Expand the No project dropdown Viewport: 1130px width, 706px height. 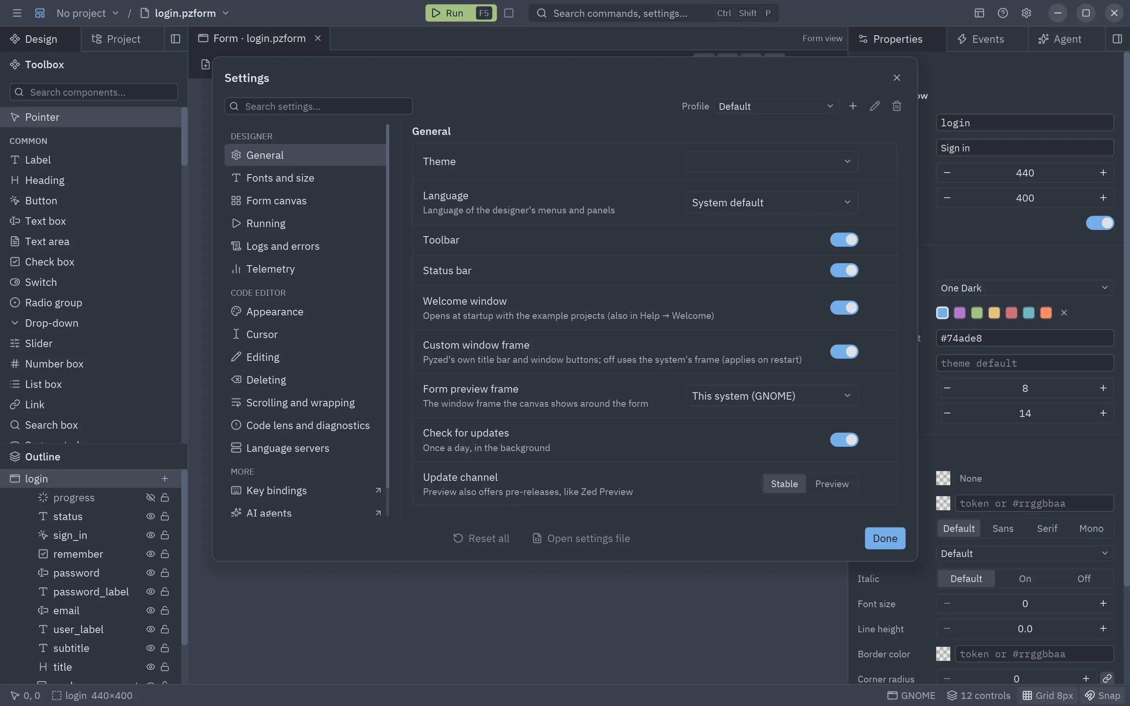pyautogui.click(x=87, y=13)
